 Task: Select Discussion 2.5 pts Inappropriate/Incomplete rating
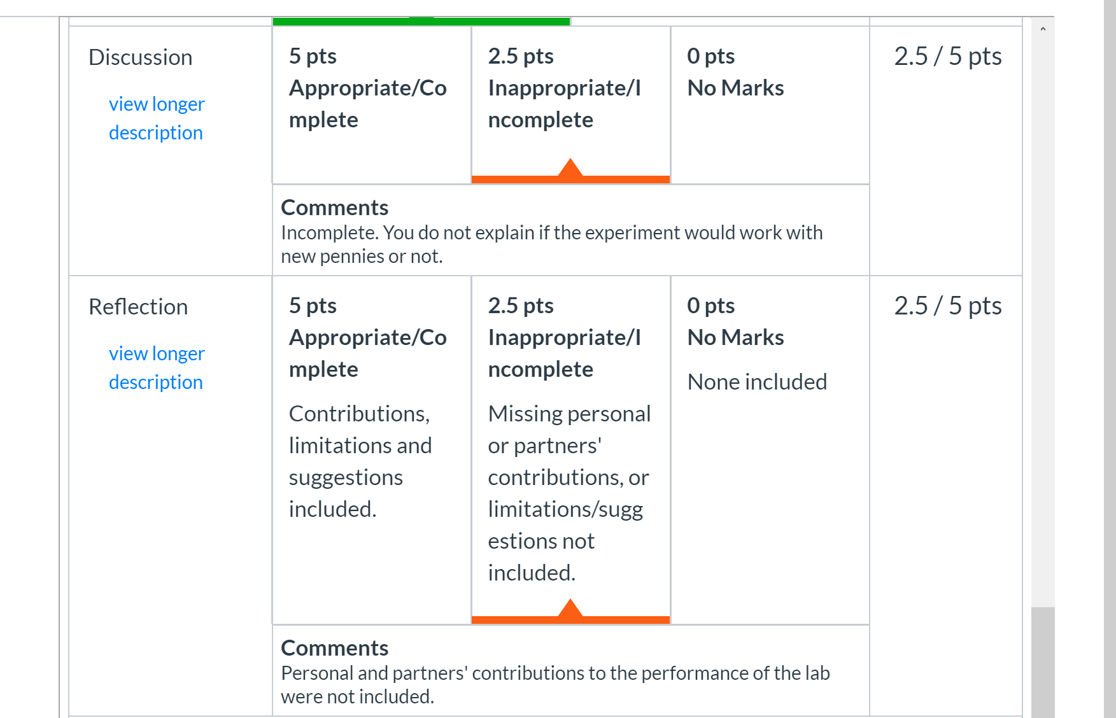pos(571,105)
